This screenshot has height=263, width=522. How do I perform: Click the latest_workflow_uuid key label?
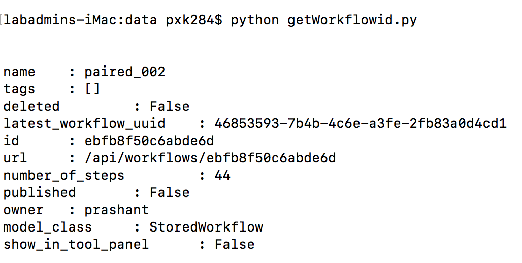(x=84, y=124)
